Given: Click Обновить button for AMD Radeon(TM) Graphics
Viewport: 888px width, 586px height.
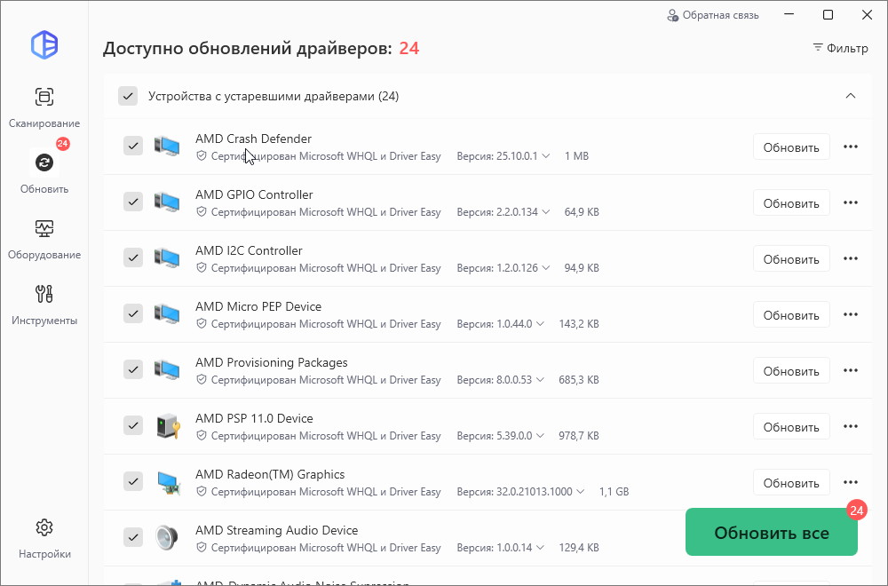Looking at the screenshot, I should point(791,484).
